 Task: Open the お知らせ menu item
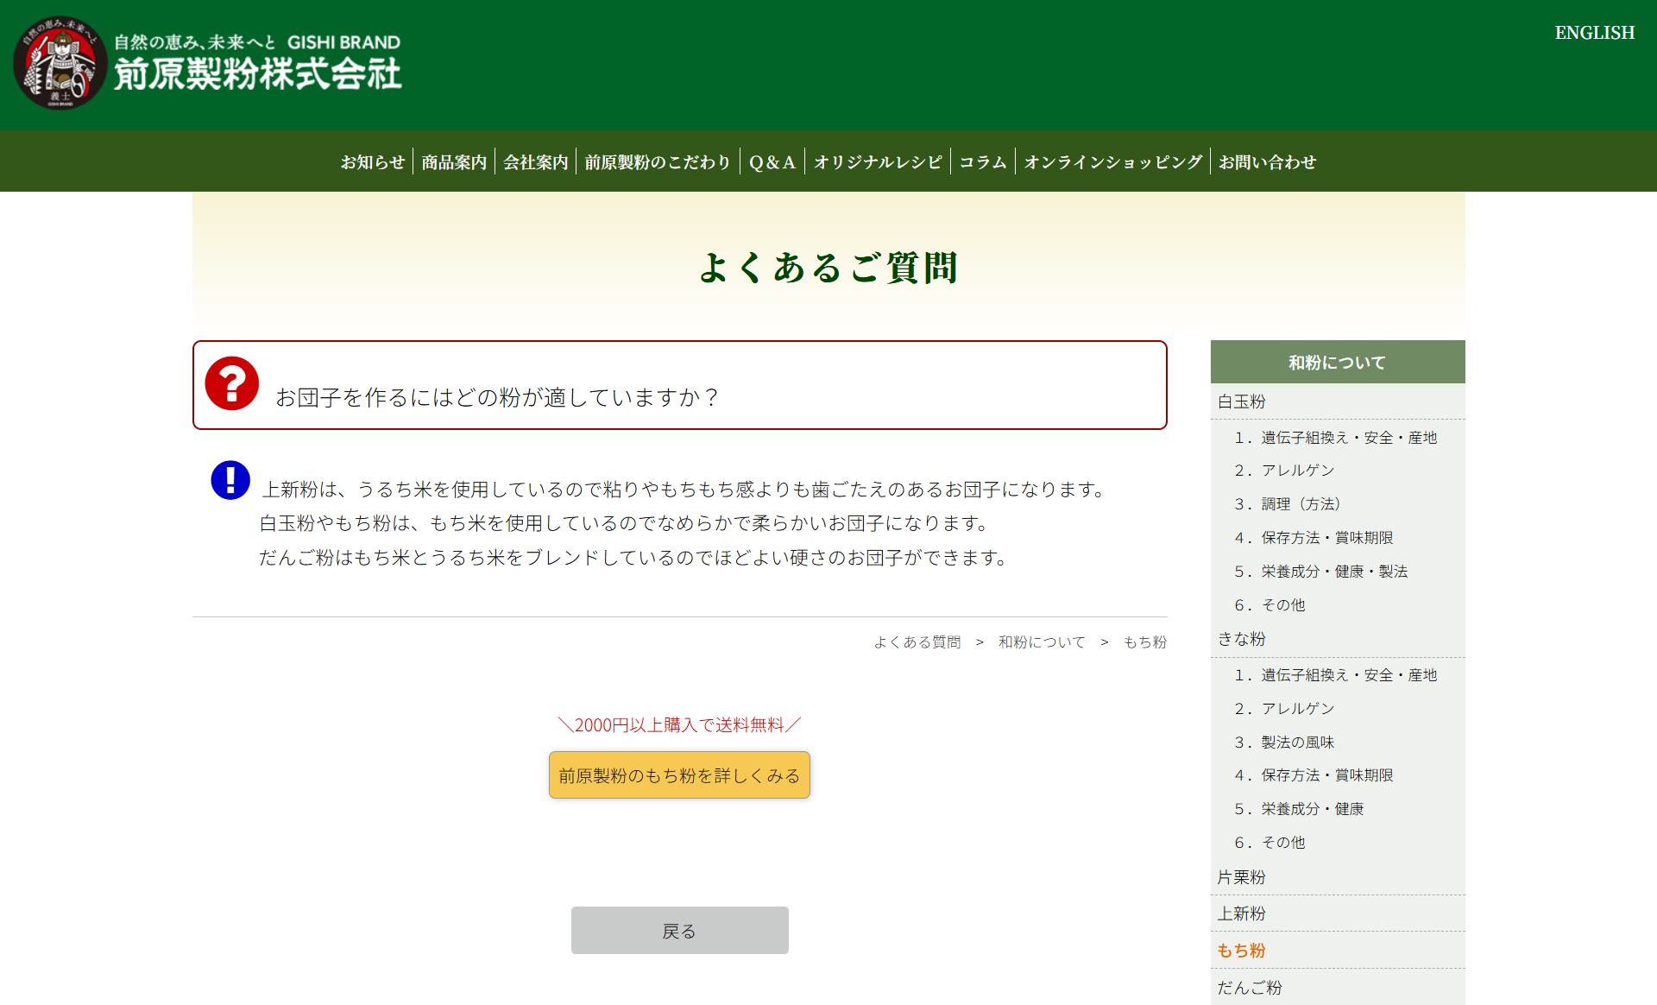pyautogui.click(x=372, y=162)
